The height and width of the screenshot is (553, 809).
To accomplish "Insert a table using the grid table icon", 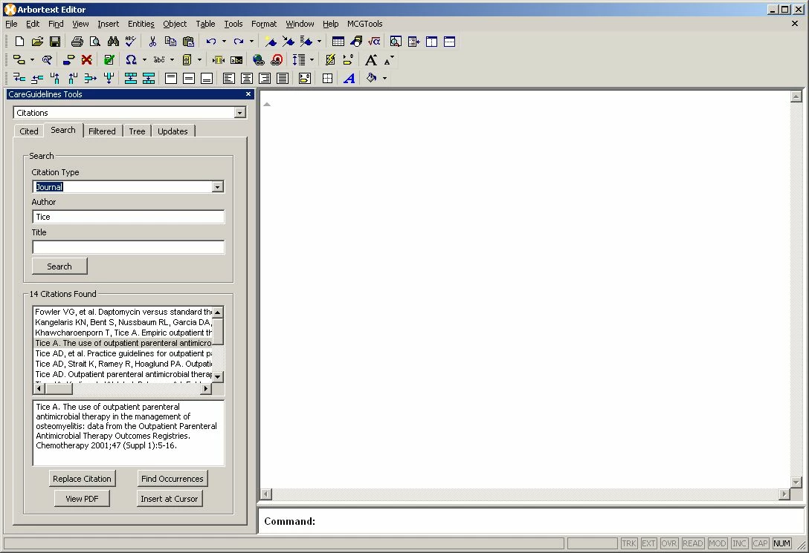I will (x=338, y=42).
